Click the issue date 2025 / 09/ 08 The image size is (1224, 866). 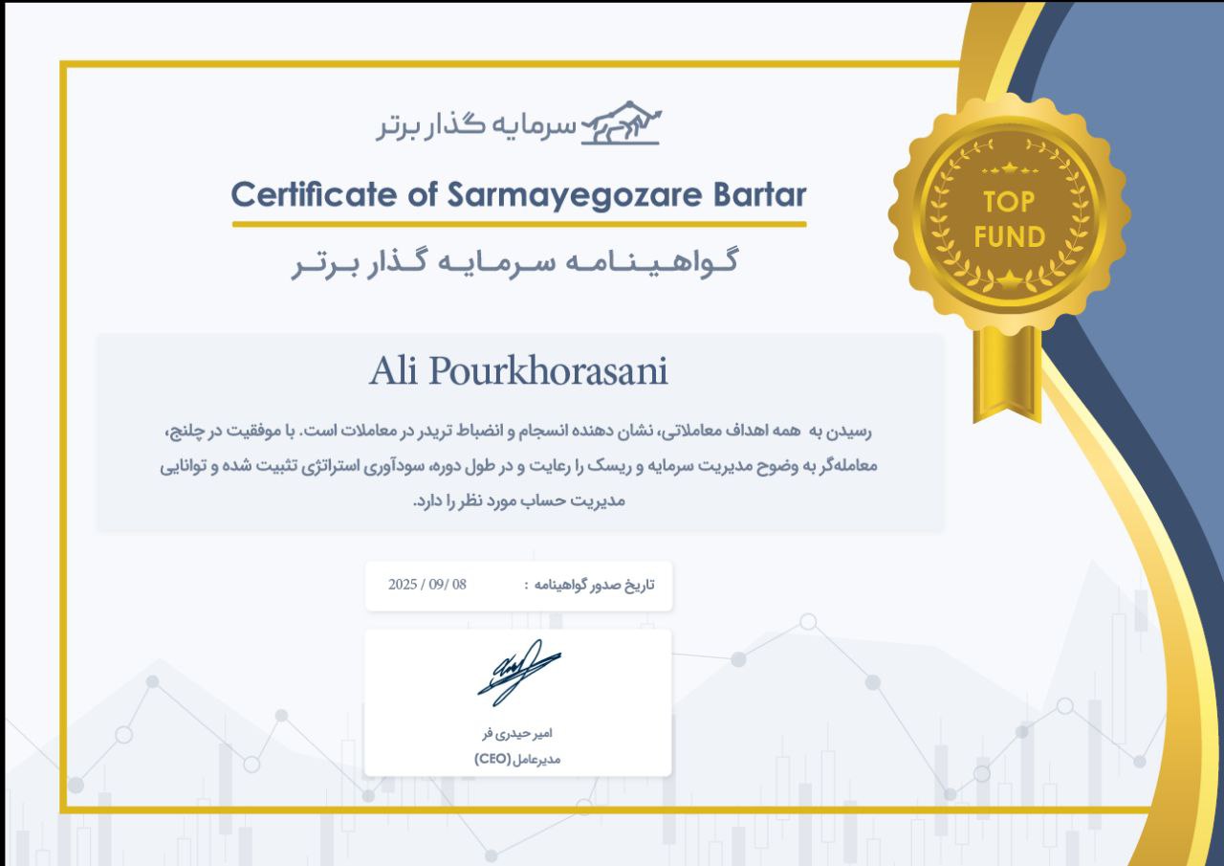427,584
